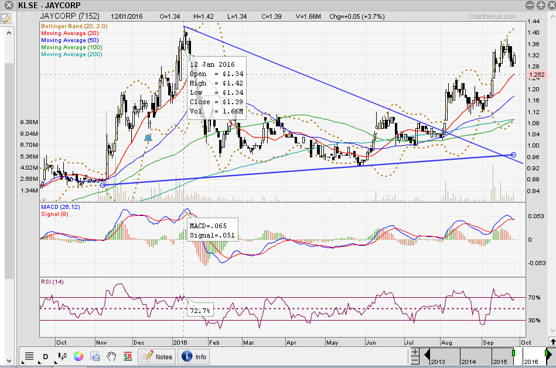Click the 72.7% RSI tooltip

click(x=200, y=311)
